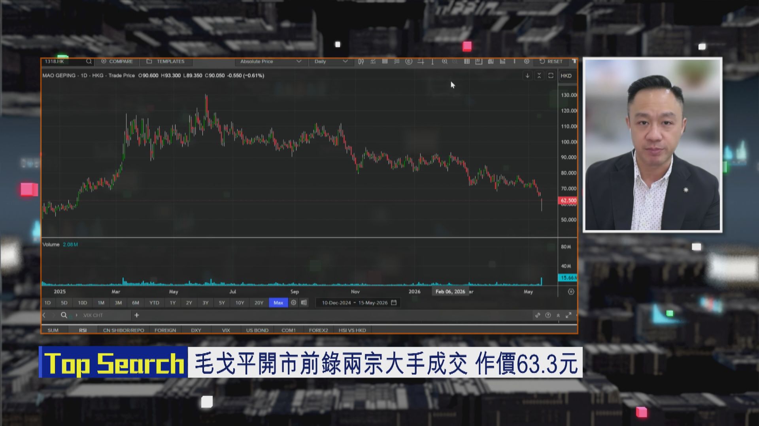Click the down arrow icon beside HKD

point(527,76)
